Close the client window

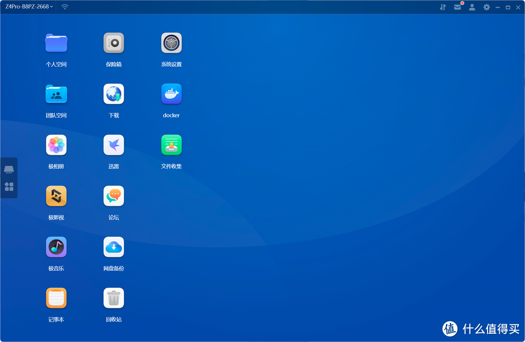(518, 7)
